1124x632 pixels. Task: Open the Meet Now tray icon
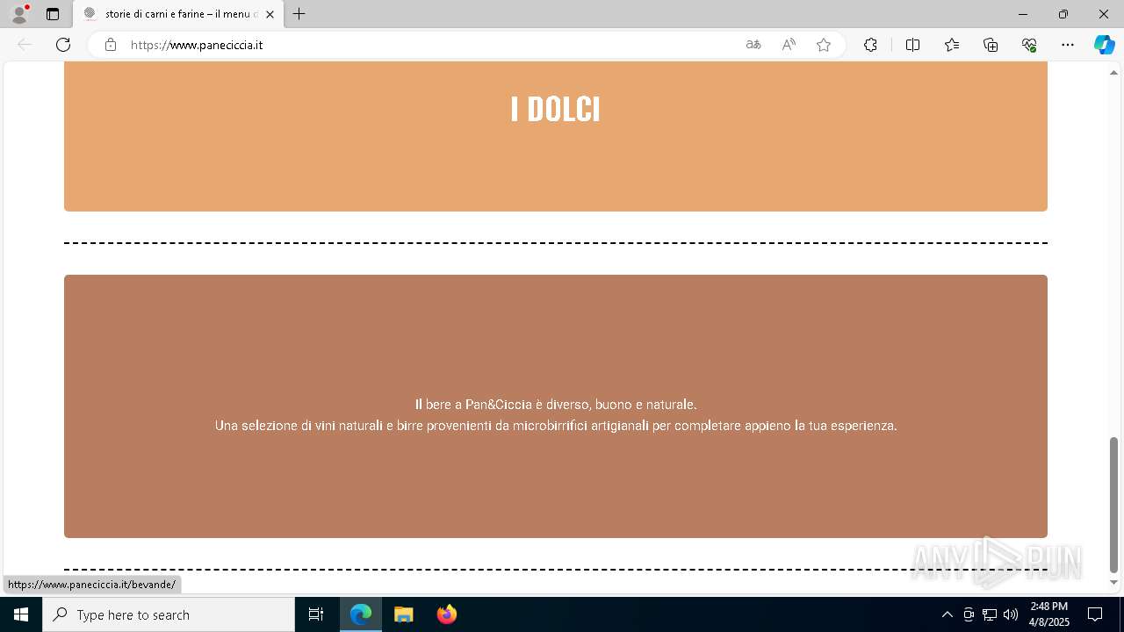pos(969,614)
